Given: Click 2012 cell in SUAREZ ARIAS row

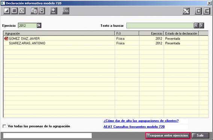Looking at the screenshot, I should click(151, 43).
